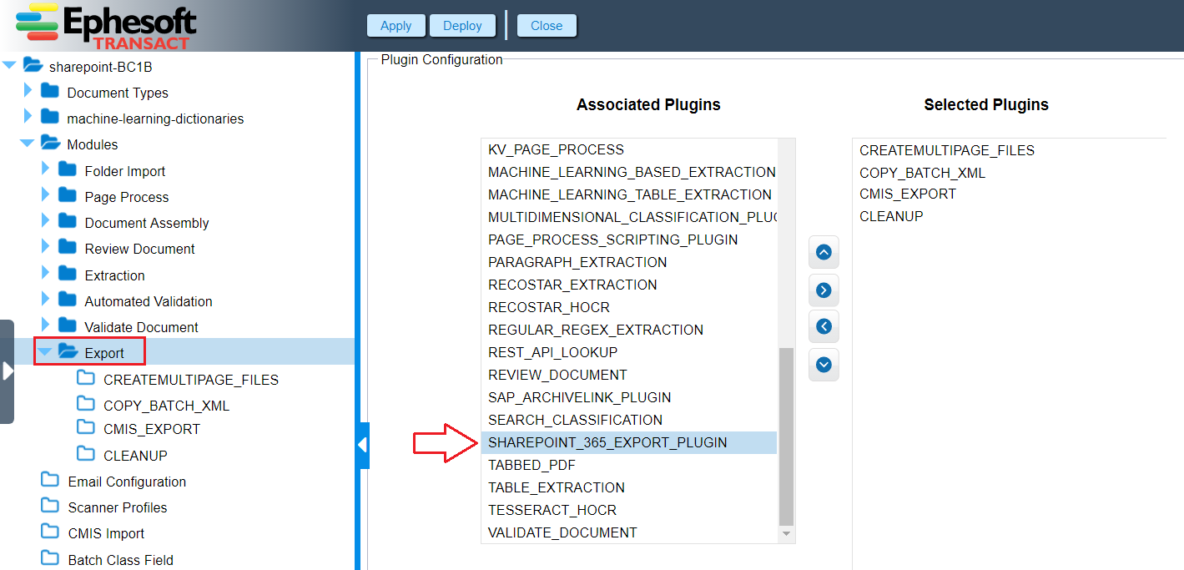1184x570 pixels.
Task: Click the Apply button
Action: coord(396,25)
